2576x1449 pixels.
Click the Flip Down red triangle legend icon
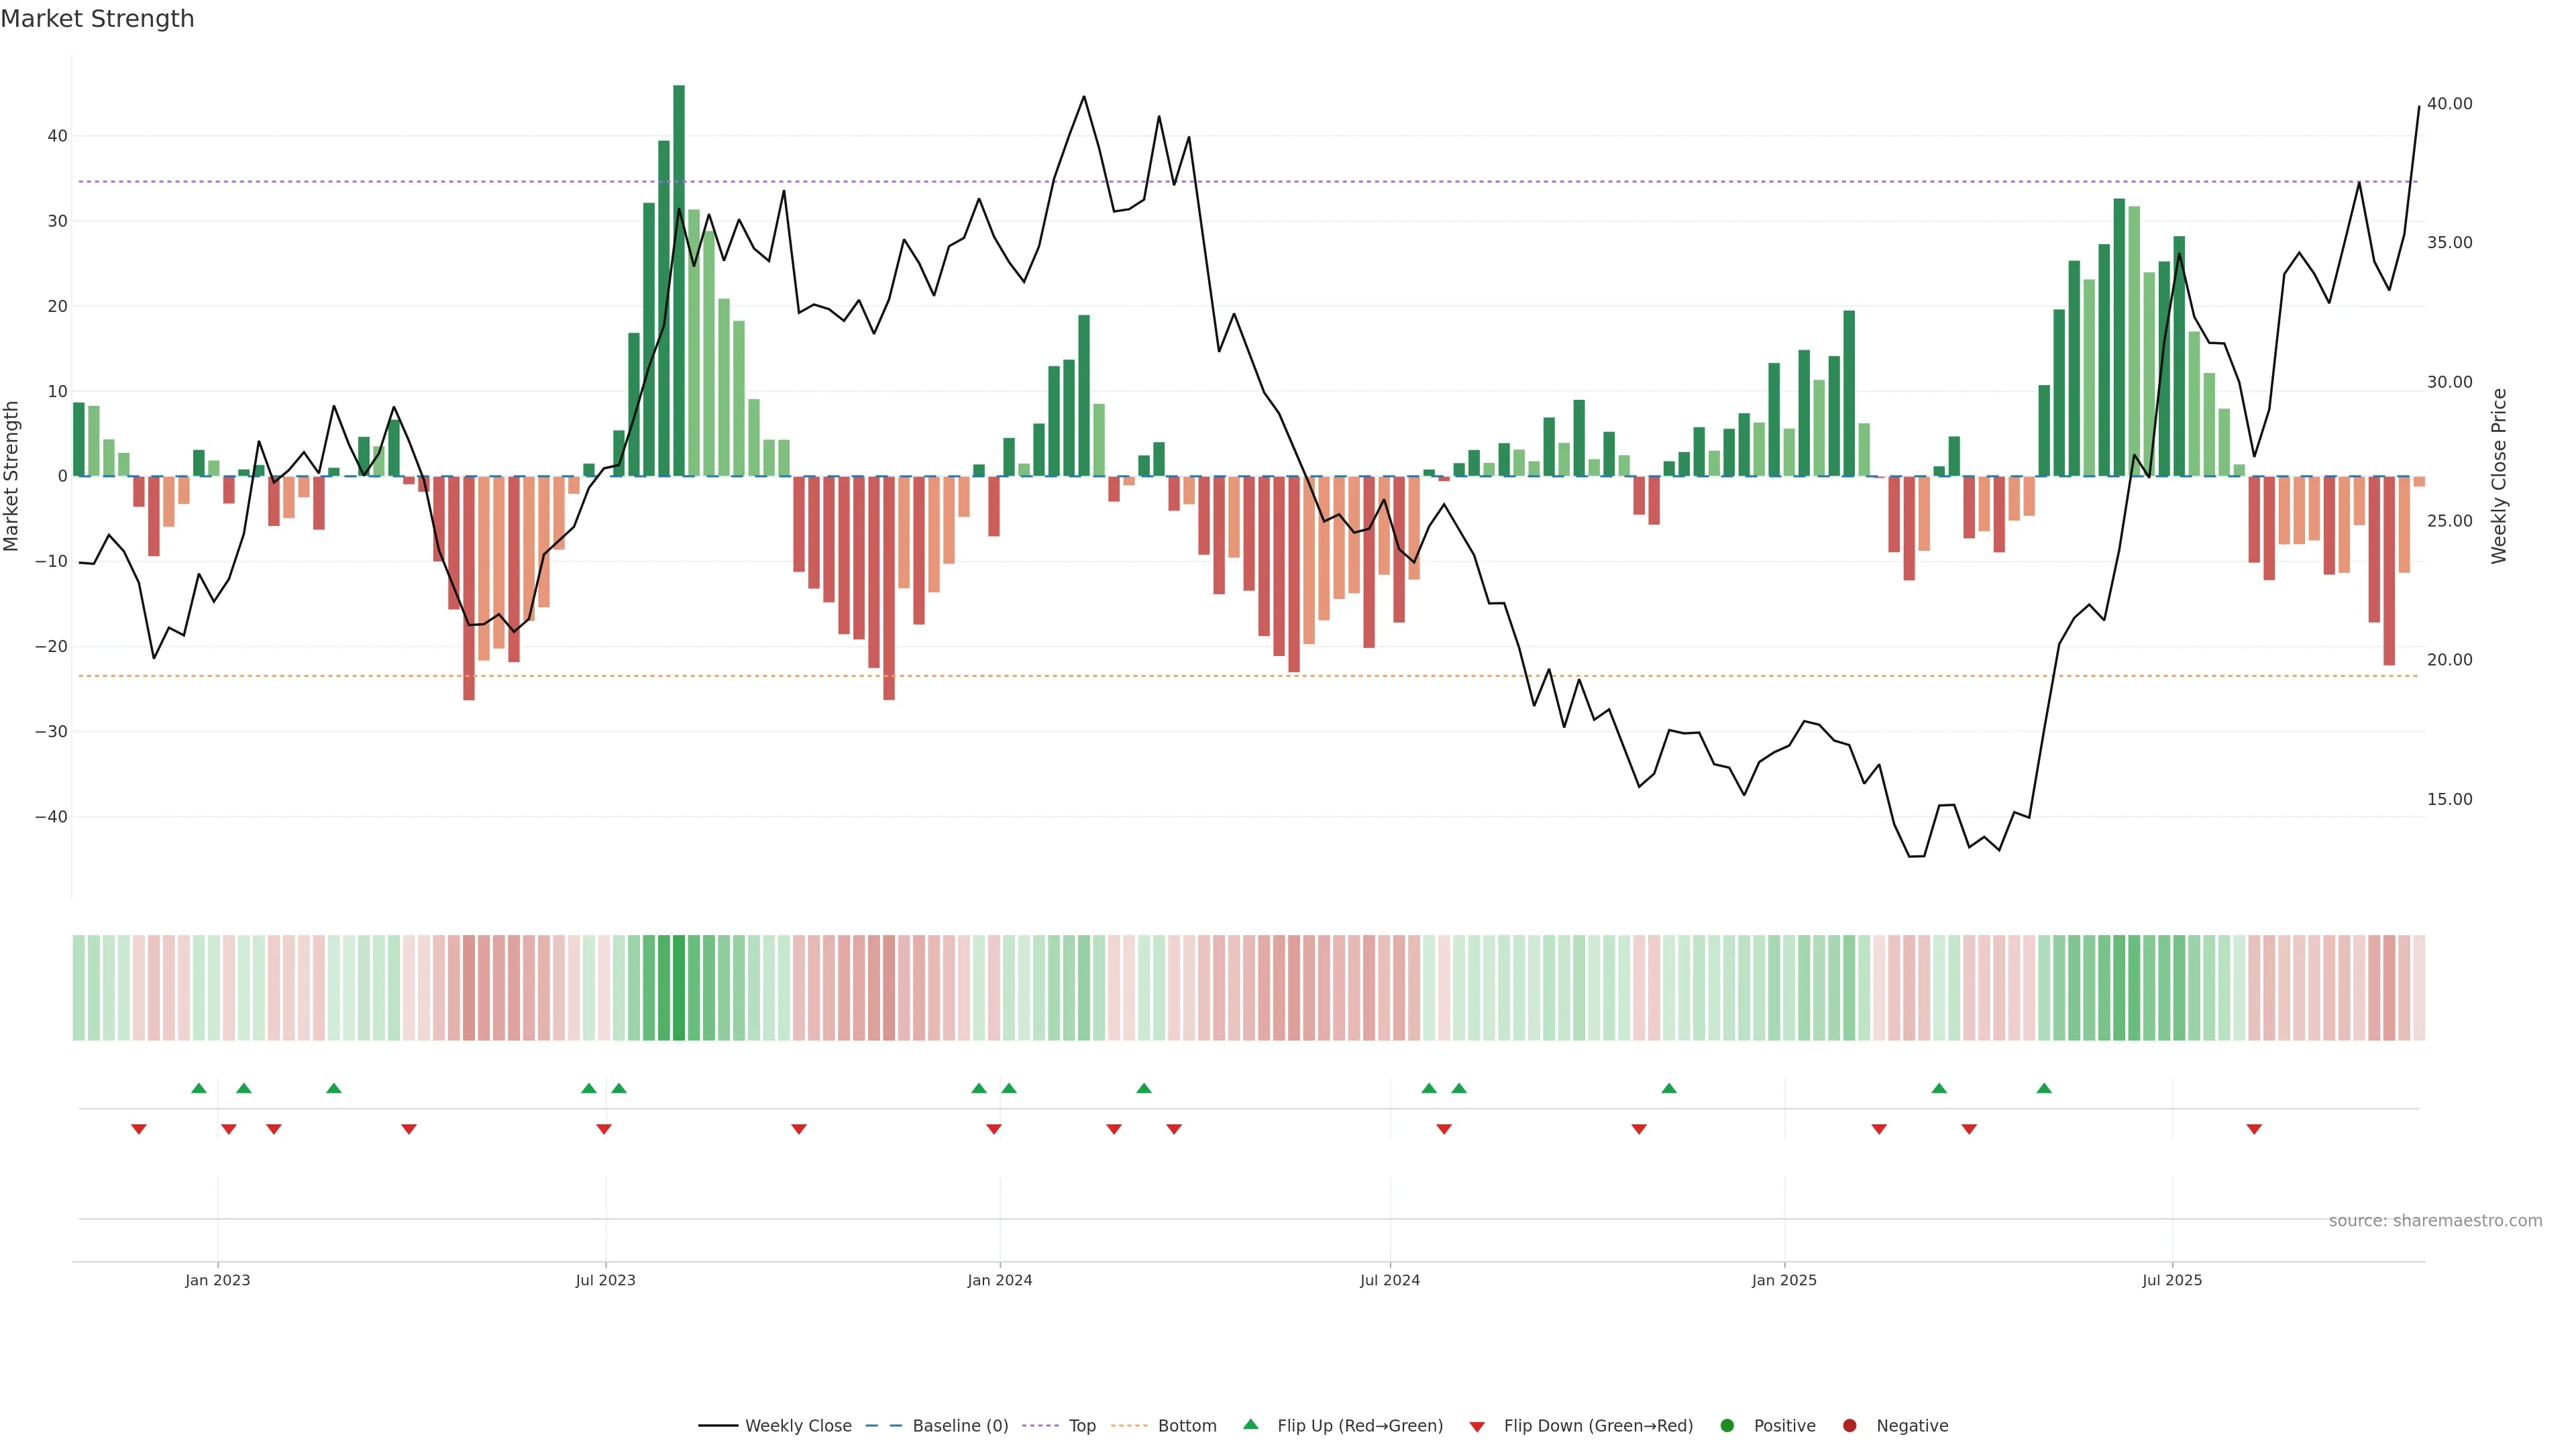[x=1477, y=1427]
